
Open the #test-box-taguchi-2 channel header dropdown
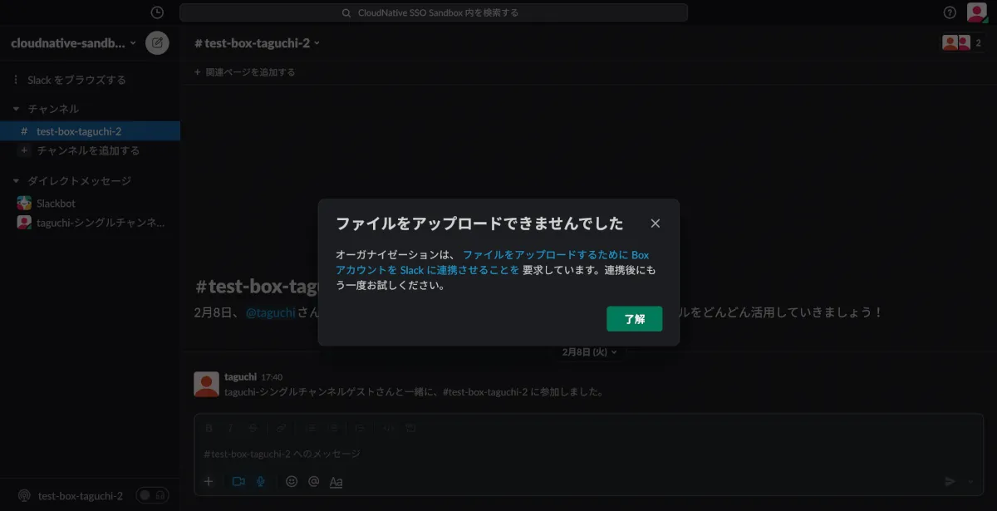257,43
